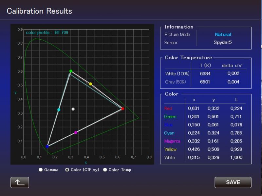Click the Spyder5 sensor value
Screen dimensions: 262x196
point(223,43)
